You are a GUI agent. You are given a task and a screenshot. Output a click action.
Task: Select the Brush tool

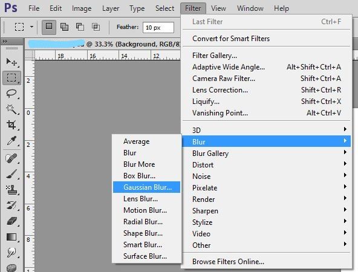pyautogui.click(x=11, y=174)
